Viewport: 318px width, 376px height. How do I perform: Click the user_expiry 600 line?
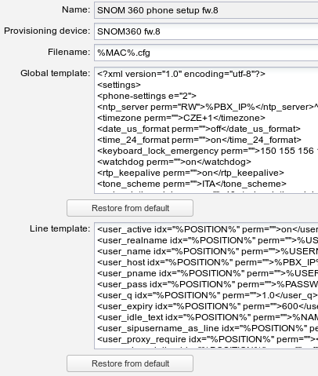pos(208,306)
